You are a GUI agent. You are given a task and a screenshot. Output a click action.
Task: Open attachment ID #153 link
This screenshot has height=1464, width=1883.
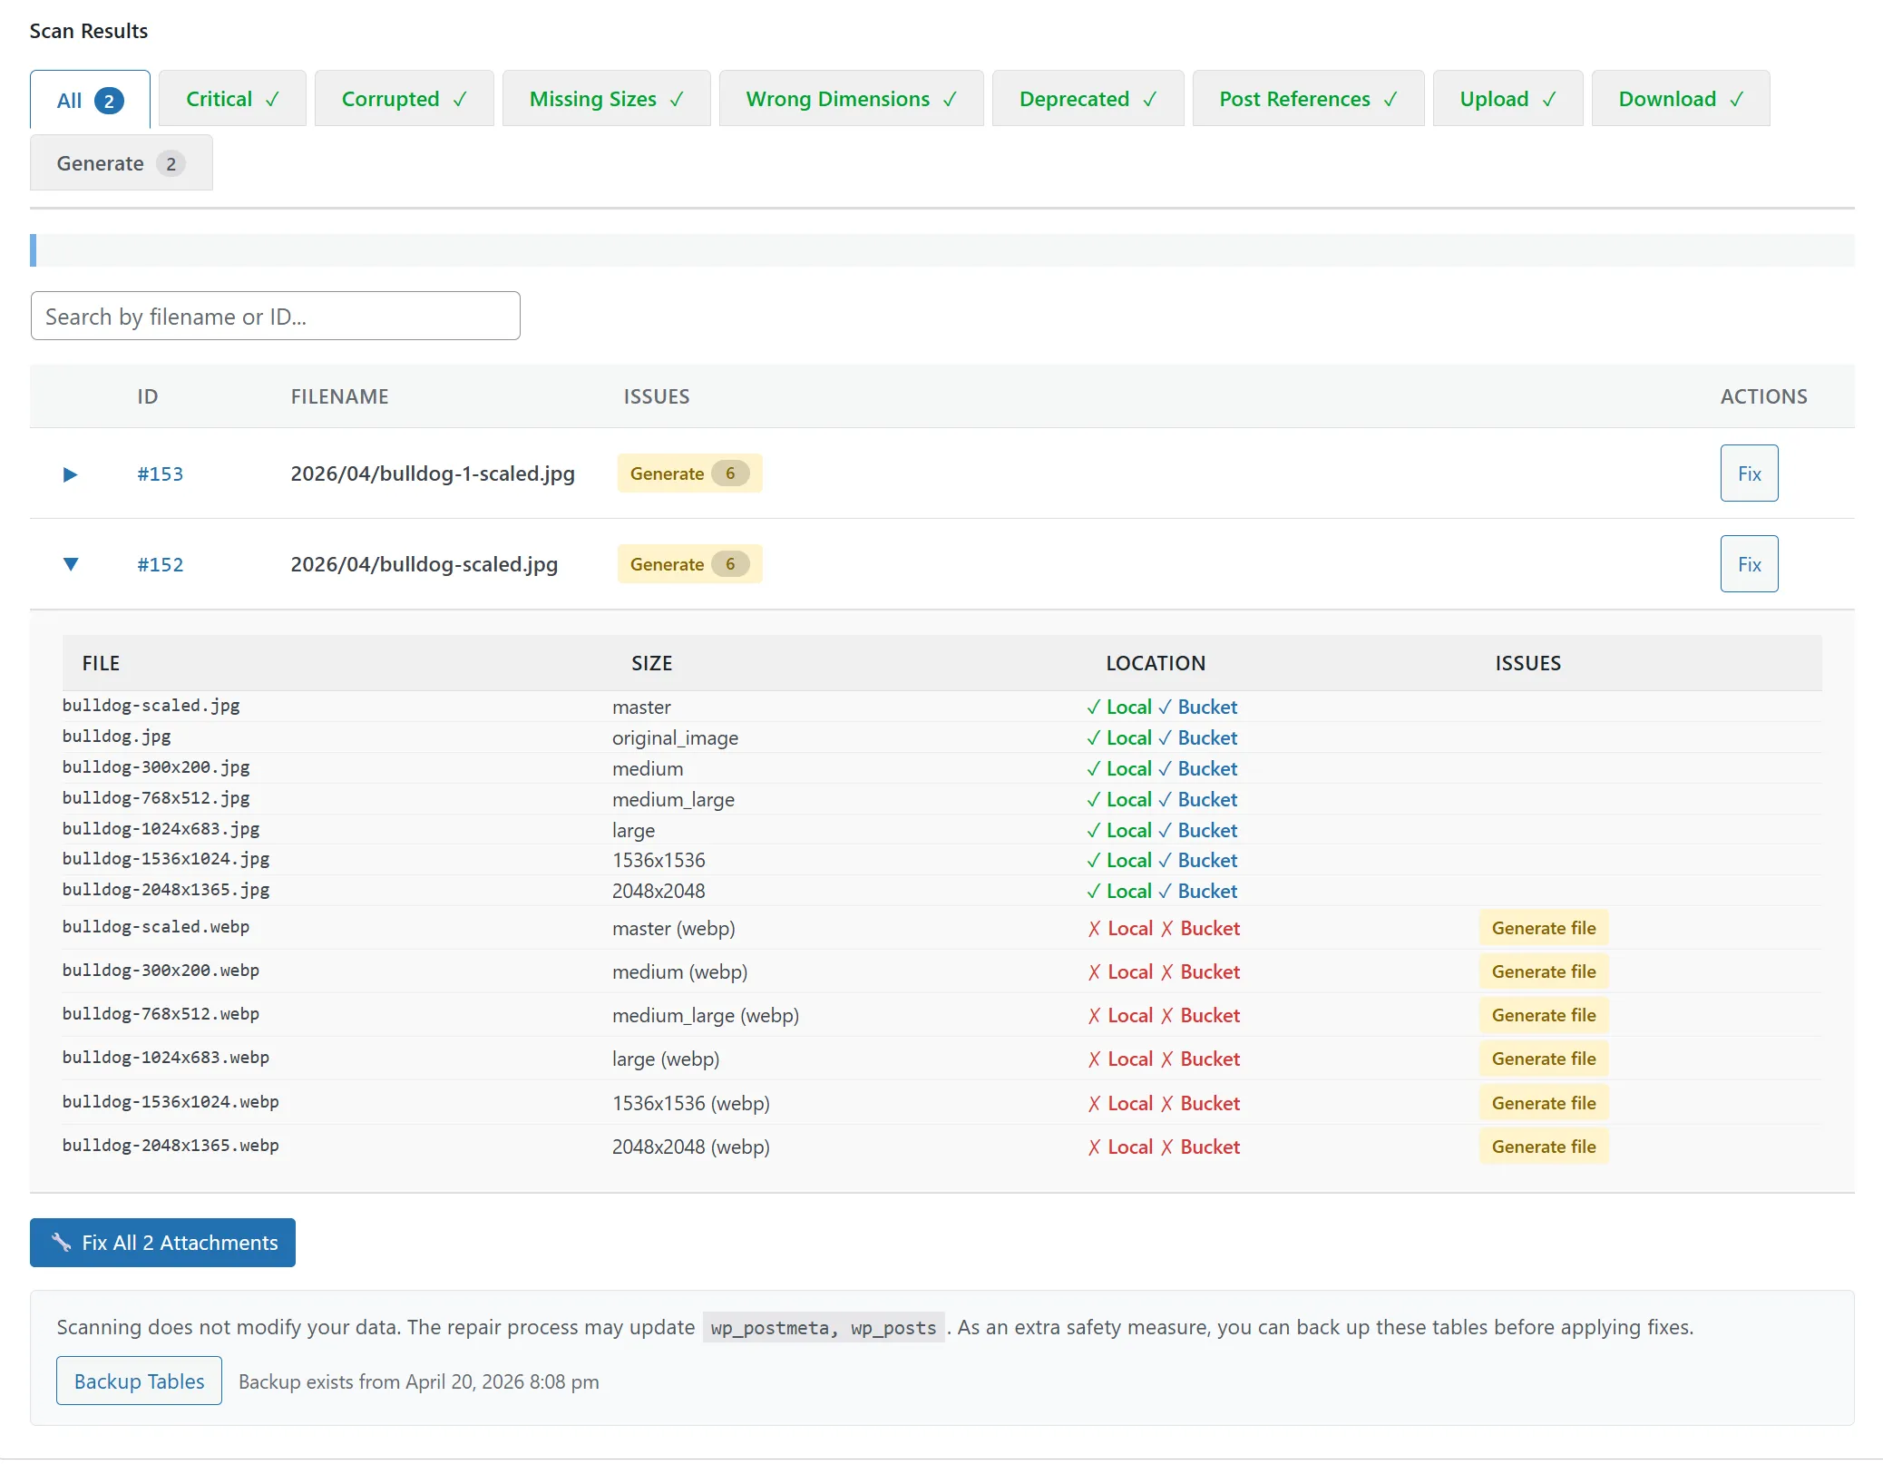point(160,473)
